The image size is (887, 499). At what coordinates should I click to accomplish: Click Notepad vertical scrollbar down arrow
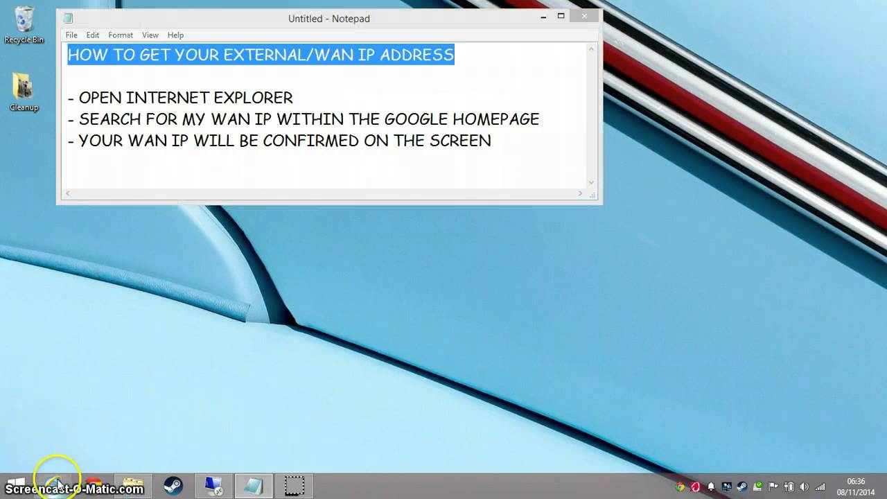click(x=591, y=183)
